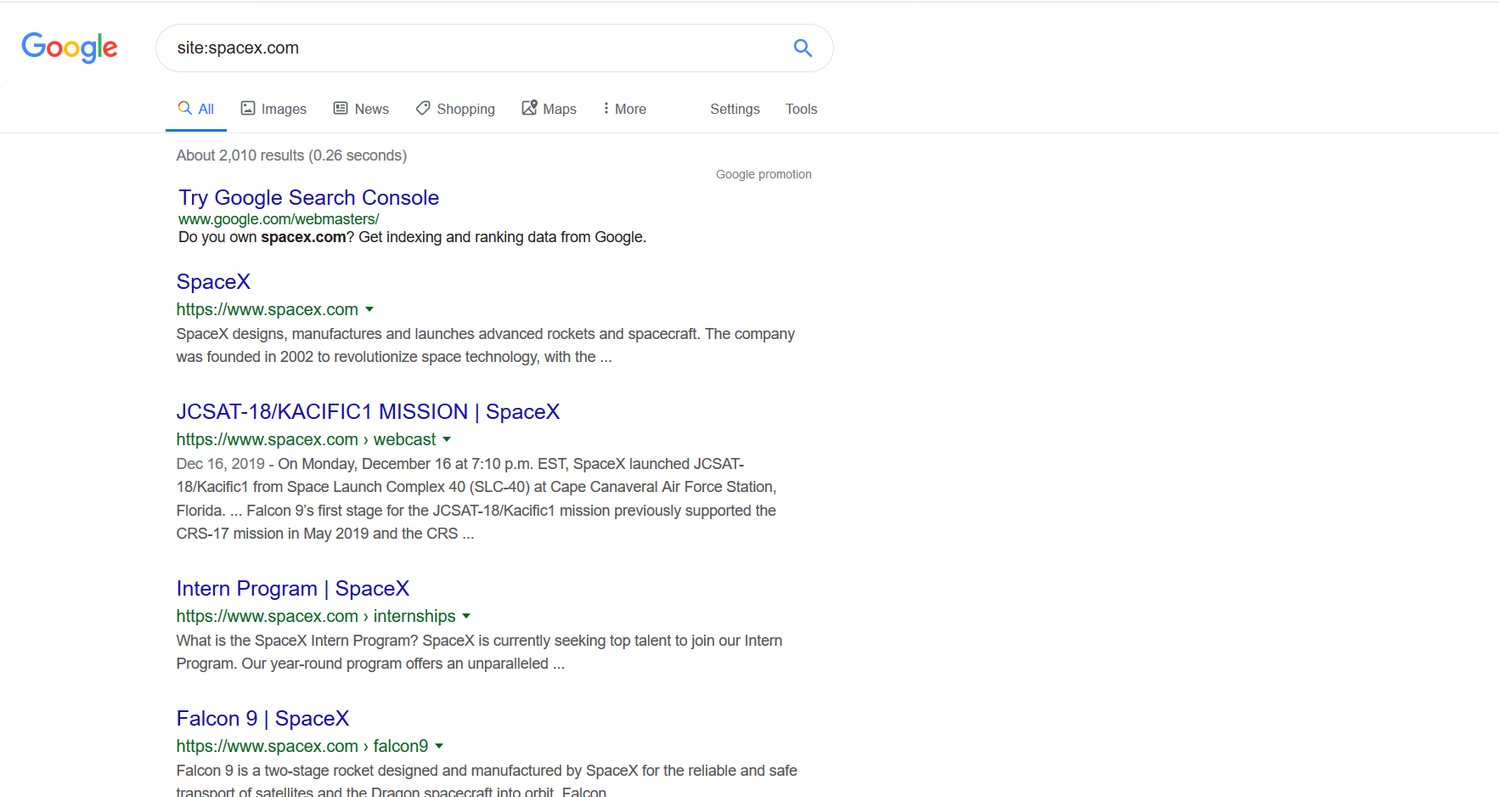Open search Settings
Image resolution: width=1499 pixels, height=797 pixels.
tap(735, 109)
